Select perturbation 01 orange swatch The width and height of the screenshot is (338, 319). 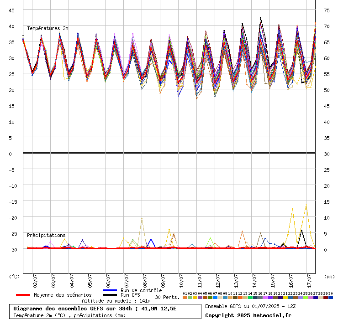pos(185,298)
